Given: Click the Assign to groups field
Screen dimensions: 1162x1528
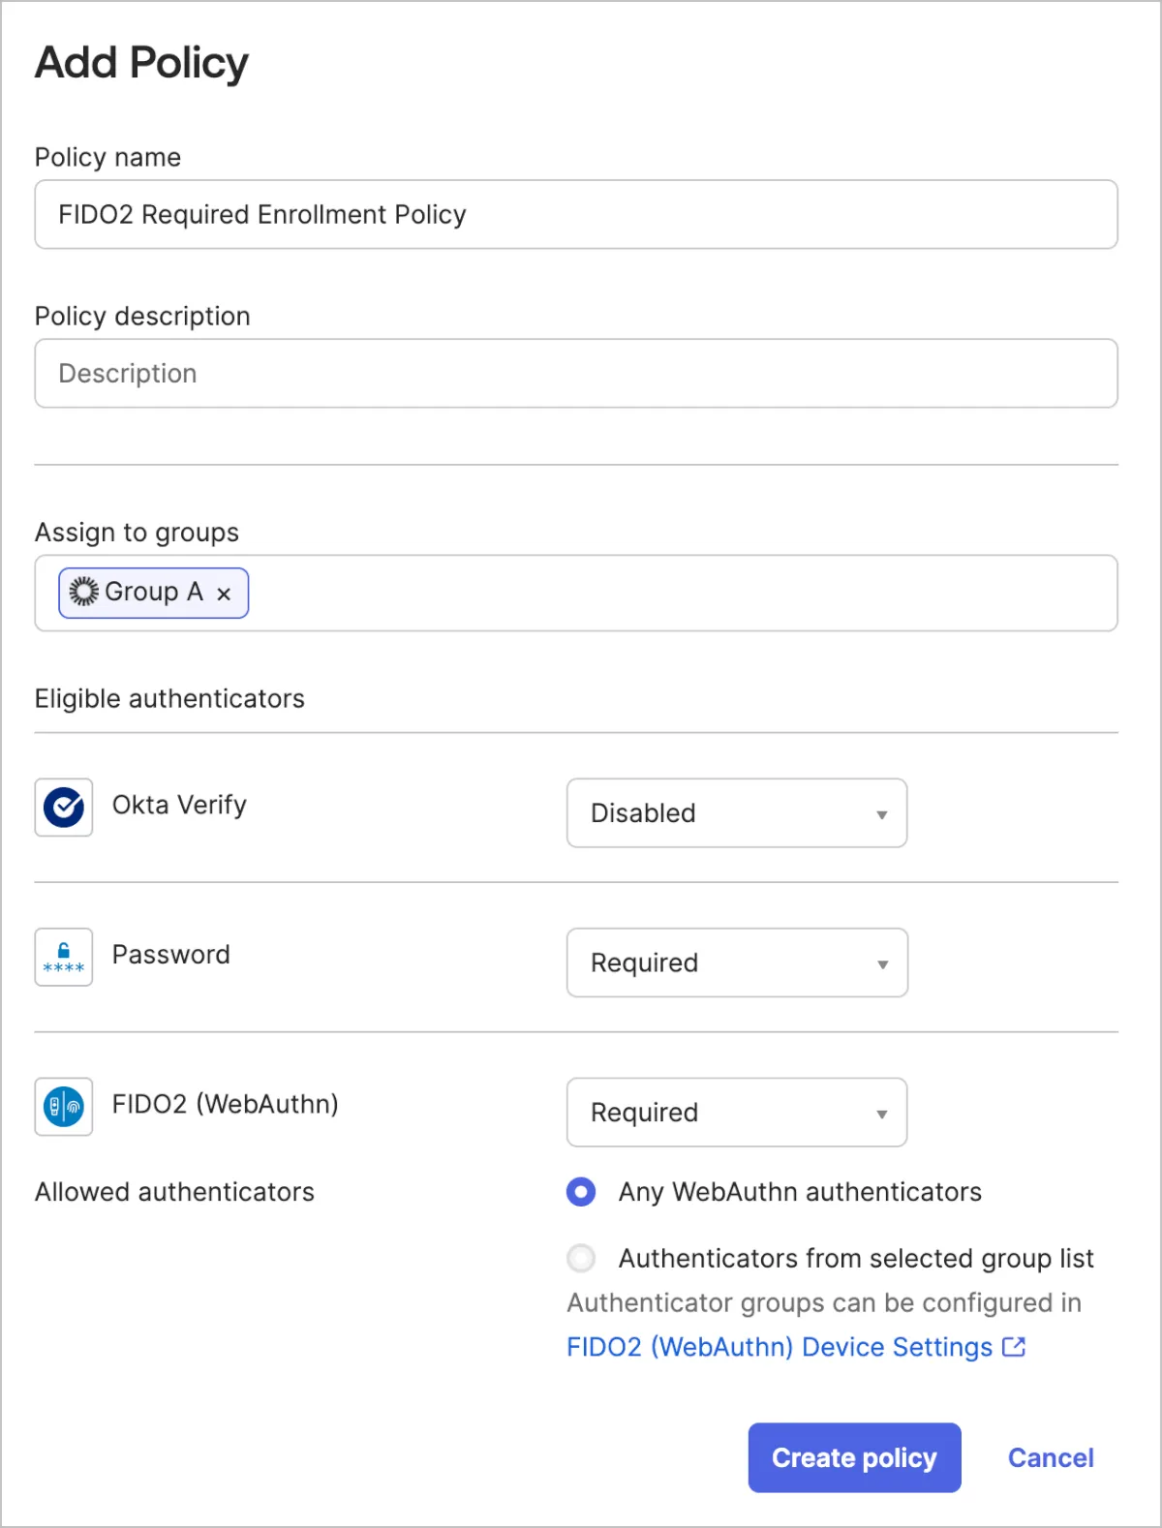Looking at the screenshot, I should [678, 593].
